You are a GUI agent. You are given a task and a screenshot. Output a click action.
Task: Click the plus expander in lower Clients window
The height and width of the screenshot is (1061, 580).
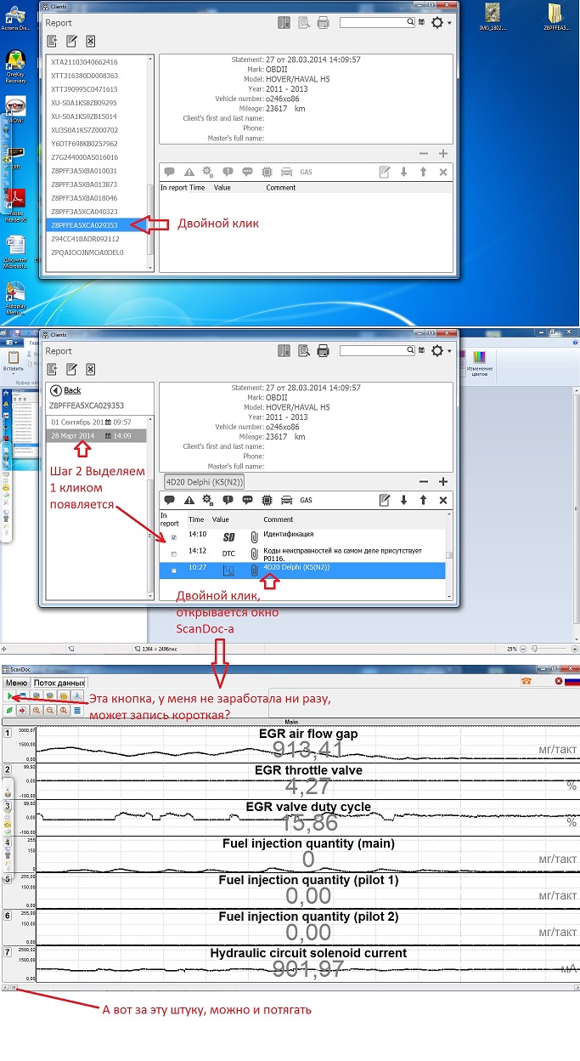tap(442, 481)
